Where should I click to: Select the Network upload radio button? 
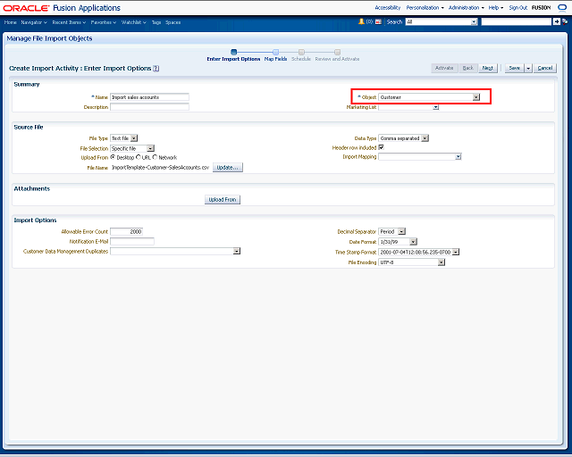155,157
